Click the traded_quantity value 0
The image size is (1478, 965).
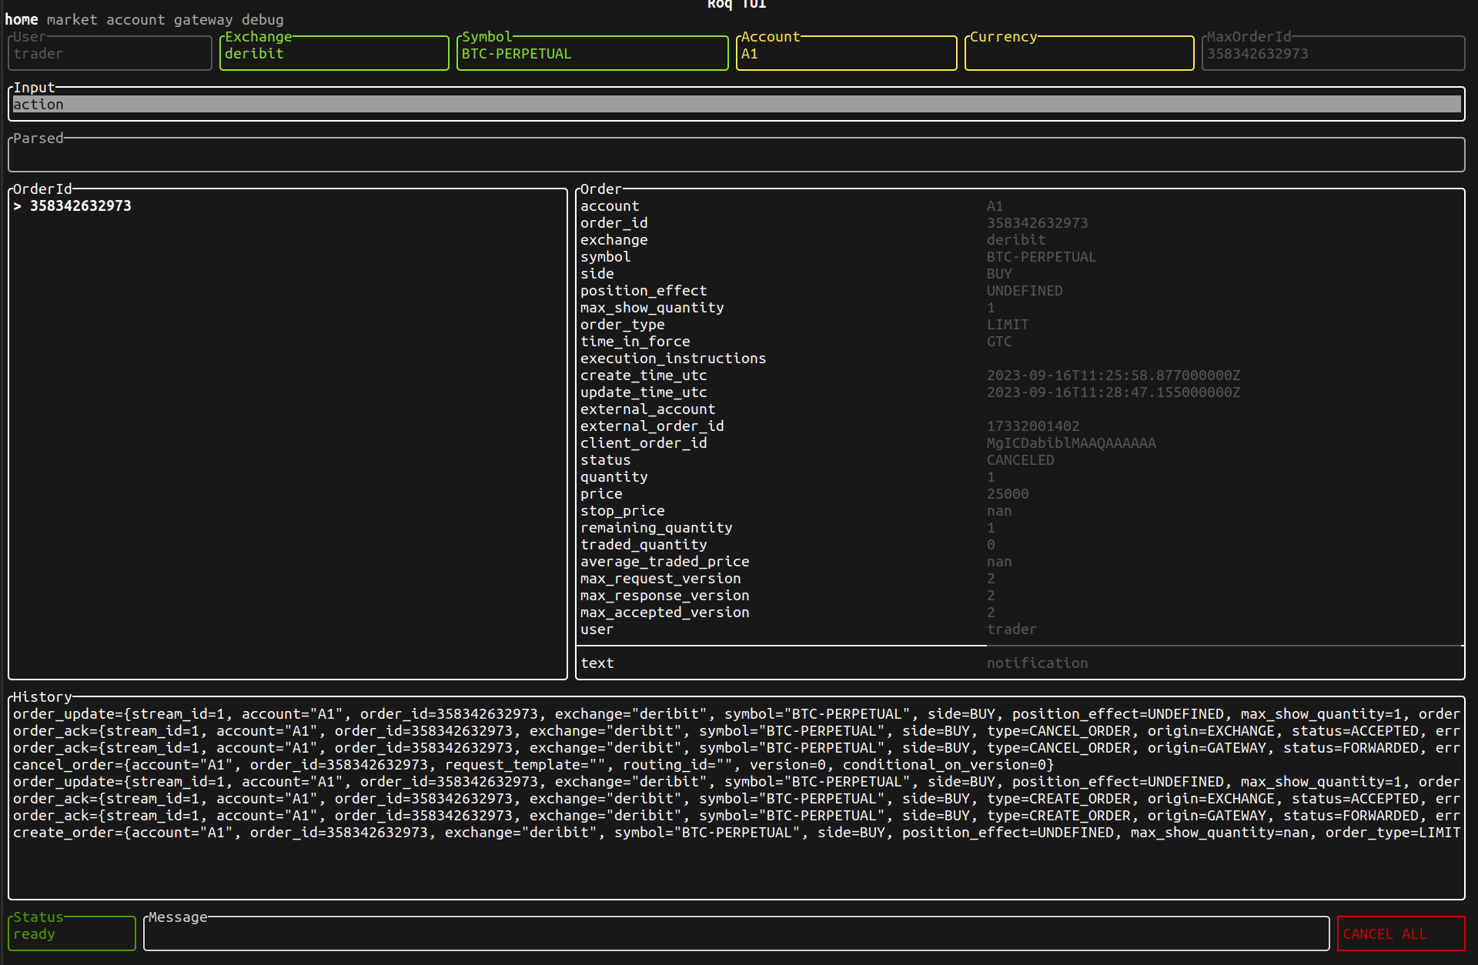[x=991, y=544]
